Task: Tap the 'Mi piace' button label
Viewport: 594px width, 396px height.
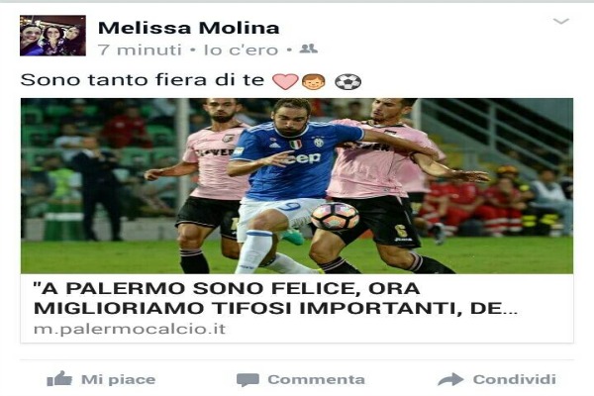Action: click(x=118, y=379)
